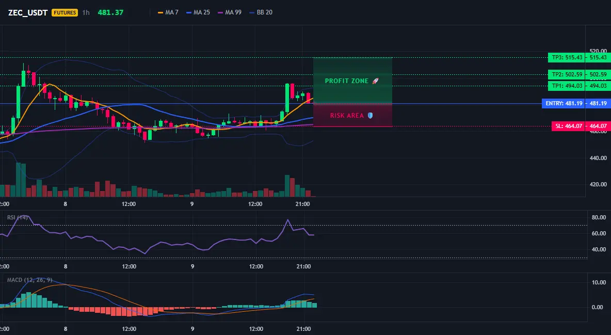Image resolution: width=611 pixels, height=335 pixels.
Task: Toggle the MA 25 legend entry
Action: pyautogui.click(x=198, y=12)
